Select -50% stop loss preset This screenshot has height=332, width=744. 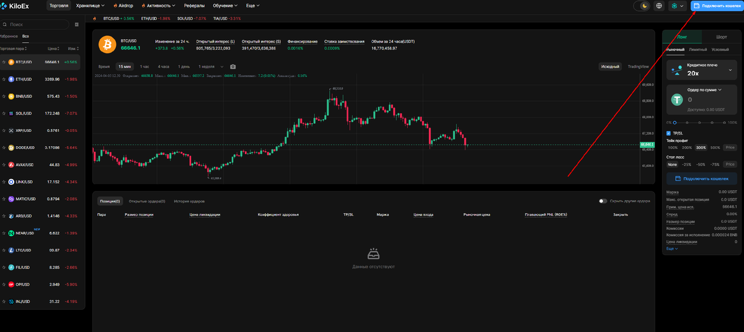pos(700,164)
